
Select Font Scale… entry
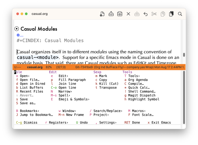[141, 115]
